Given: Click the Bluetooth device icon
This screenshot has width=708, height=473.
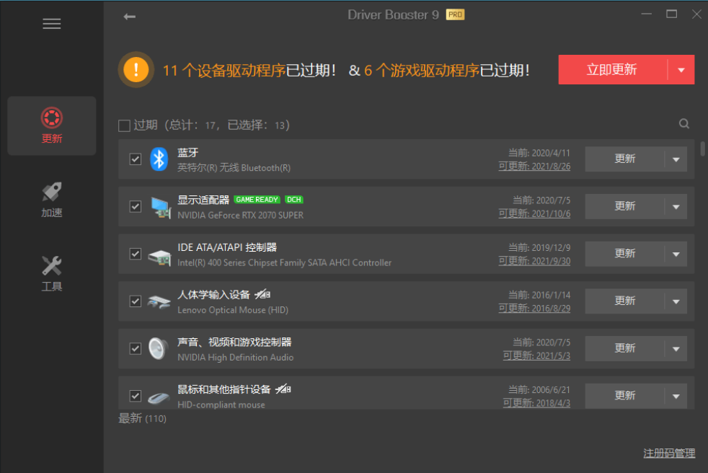Looking at the screenshot, I should 159,159.
